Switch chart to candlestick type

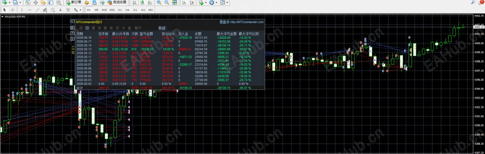pos(142,3)
